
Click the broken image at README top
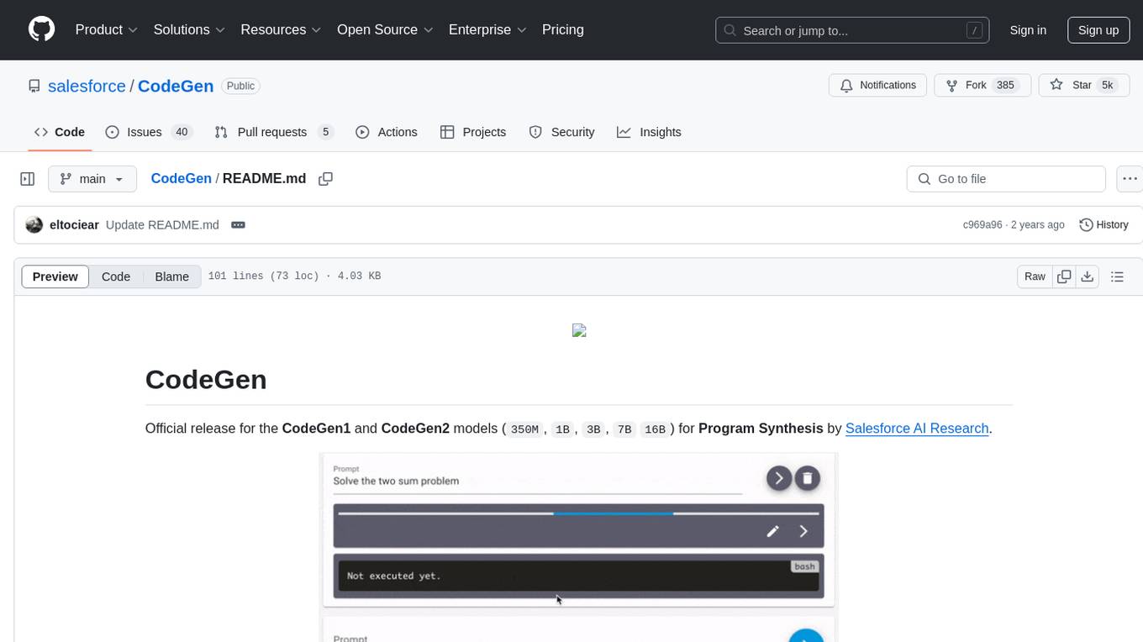coord(579,330)
